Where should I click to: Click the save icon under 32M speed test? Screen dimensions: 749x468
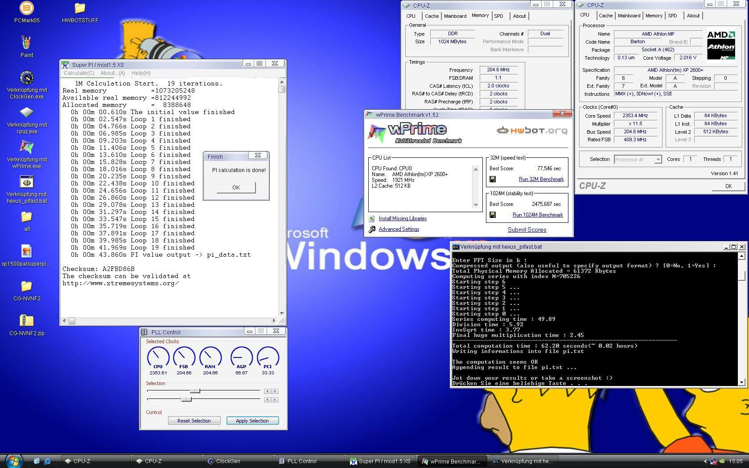click(493, 179)
